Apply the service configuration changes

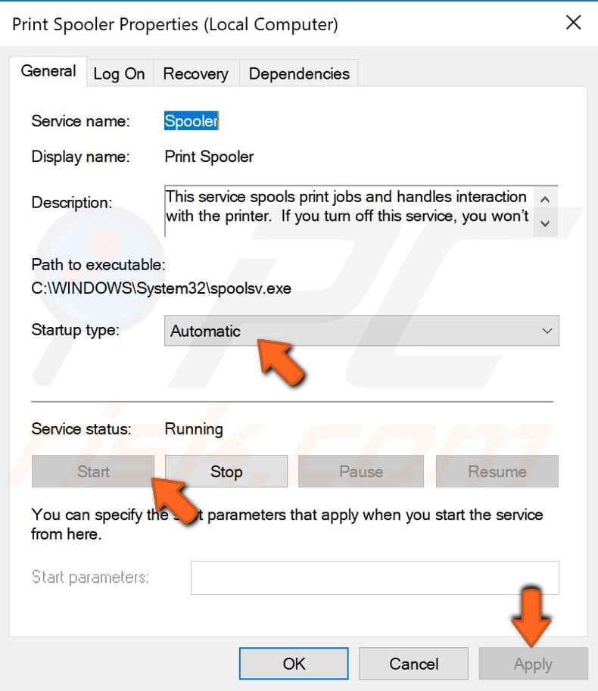click(x=532, y=664)
